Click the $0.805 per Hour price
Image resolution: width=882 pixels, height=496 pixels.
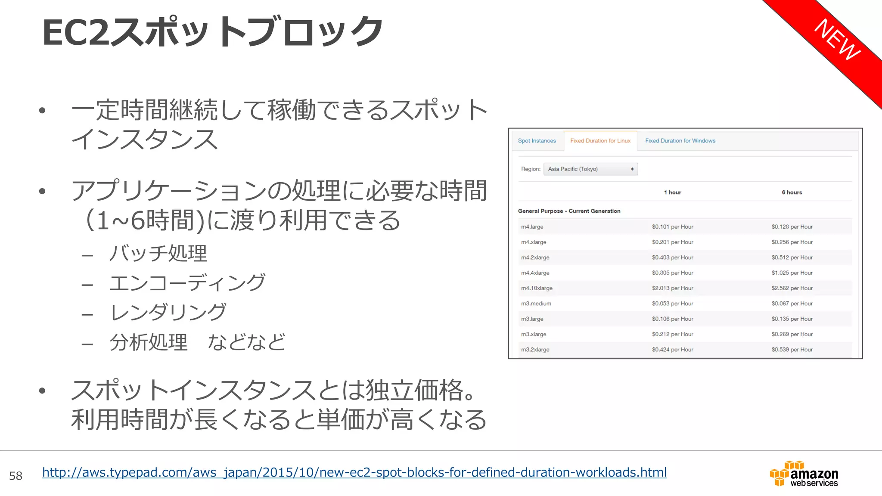(672, 273)
